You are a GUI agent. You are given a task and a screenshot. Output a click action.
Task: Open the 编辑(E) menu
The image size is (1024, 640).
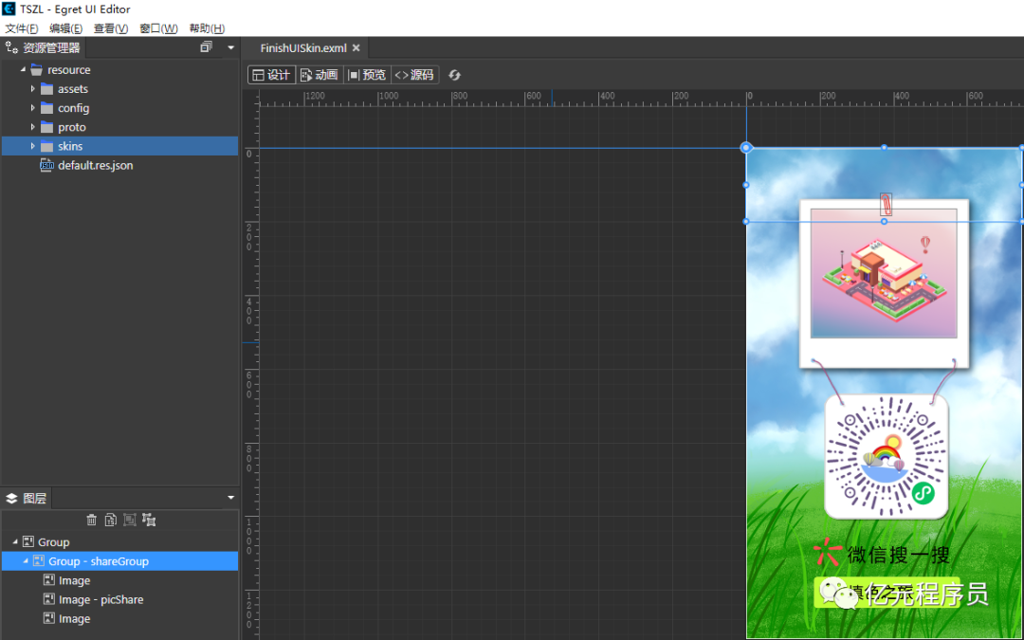pos(66,28)
